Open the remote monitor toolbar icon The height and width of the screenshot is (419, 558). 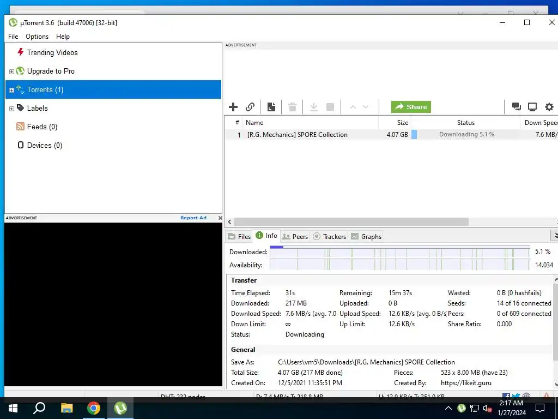pos(532,107)
